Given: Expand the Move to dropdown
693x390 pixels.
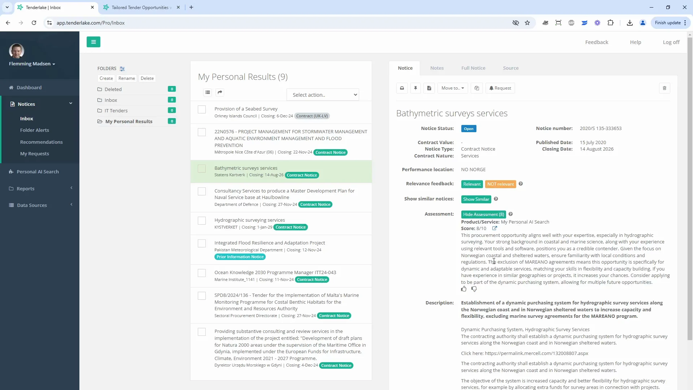Looking at the screenshot, I should tap(452, 88).
